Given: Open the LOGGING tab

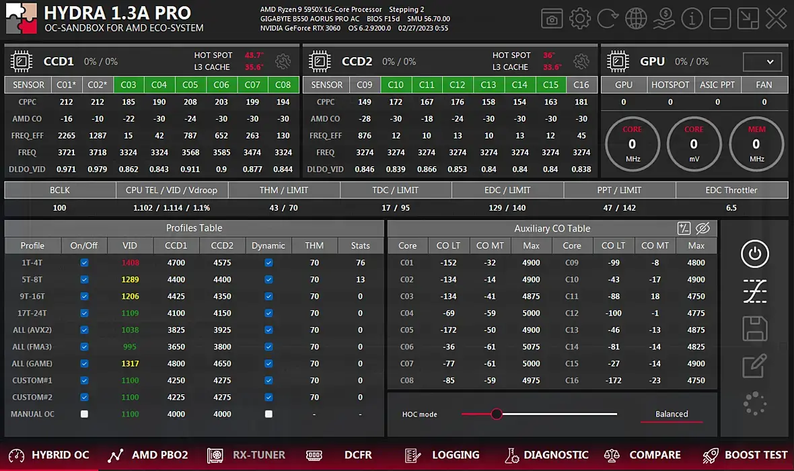Looking at the screenshot, I should point(442,455).
